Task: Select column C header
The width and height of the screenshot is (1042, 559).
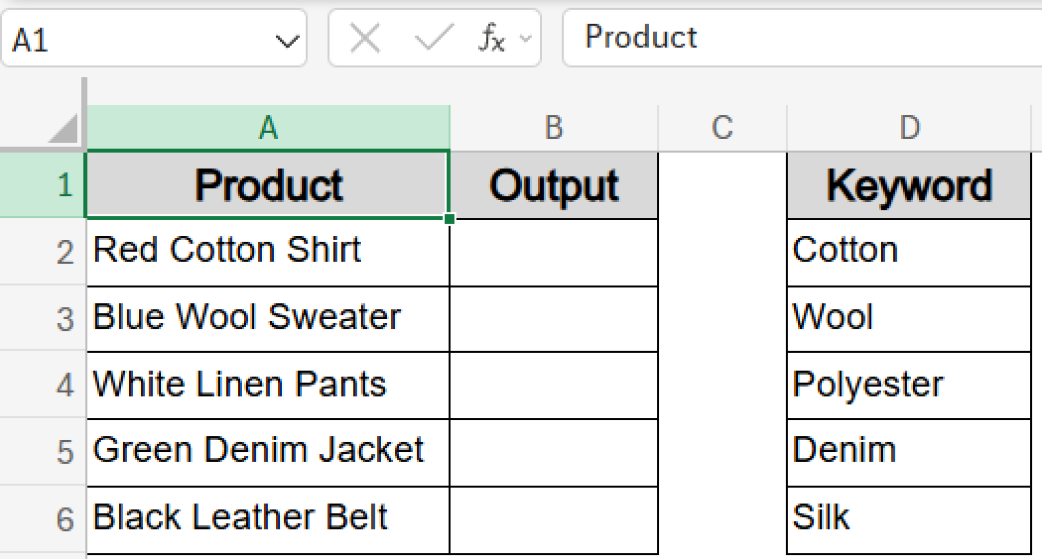Action: (722, 128)
